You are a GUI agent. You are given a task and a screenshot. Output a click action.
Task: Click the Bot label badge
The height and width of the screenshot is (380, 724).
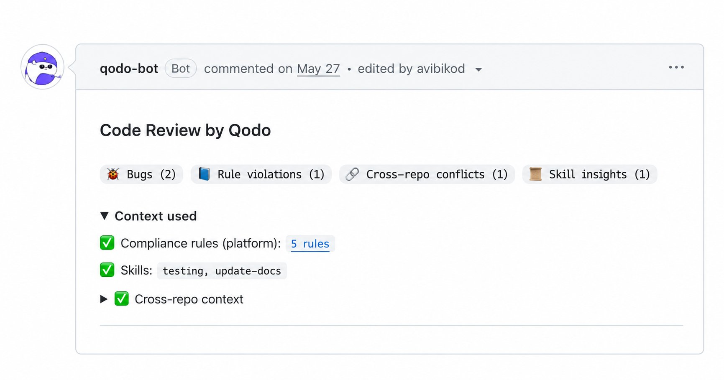click(x=181, y=69)
